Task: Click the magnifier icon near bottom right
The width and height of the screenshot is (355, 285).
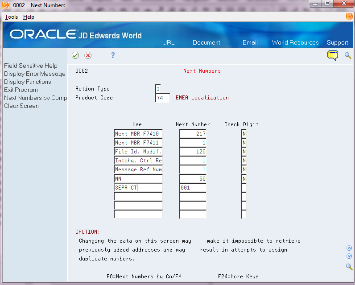Action: [349, 267]
